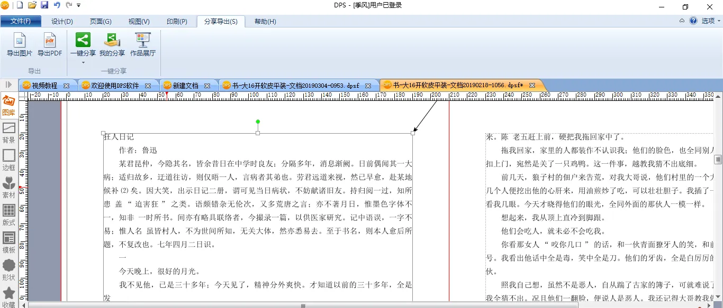Click the Export PDF (导出PDF) icon
Screen dimensions: 723x308
point(50,40)
